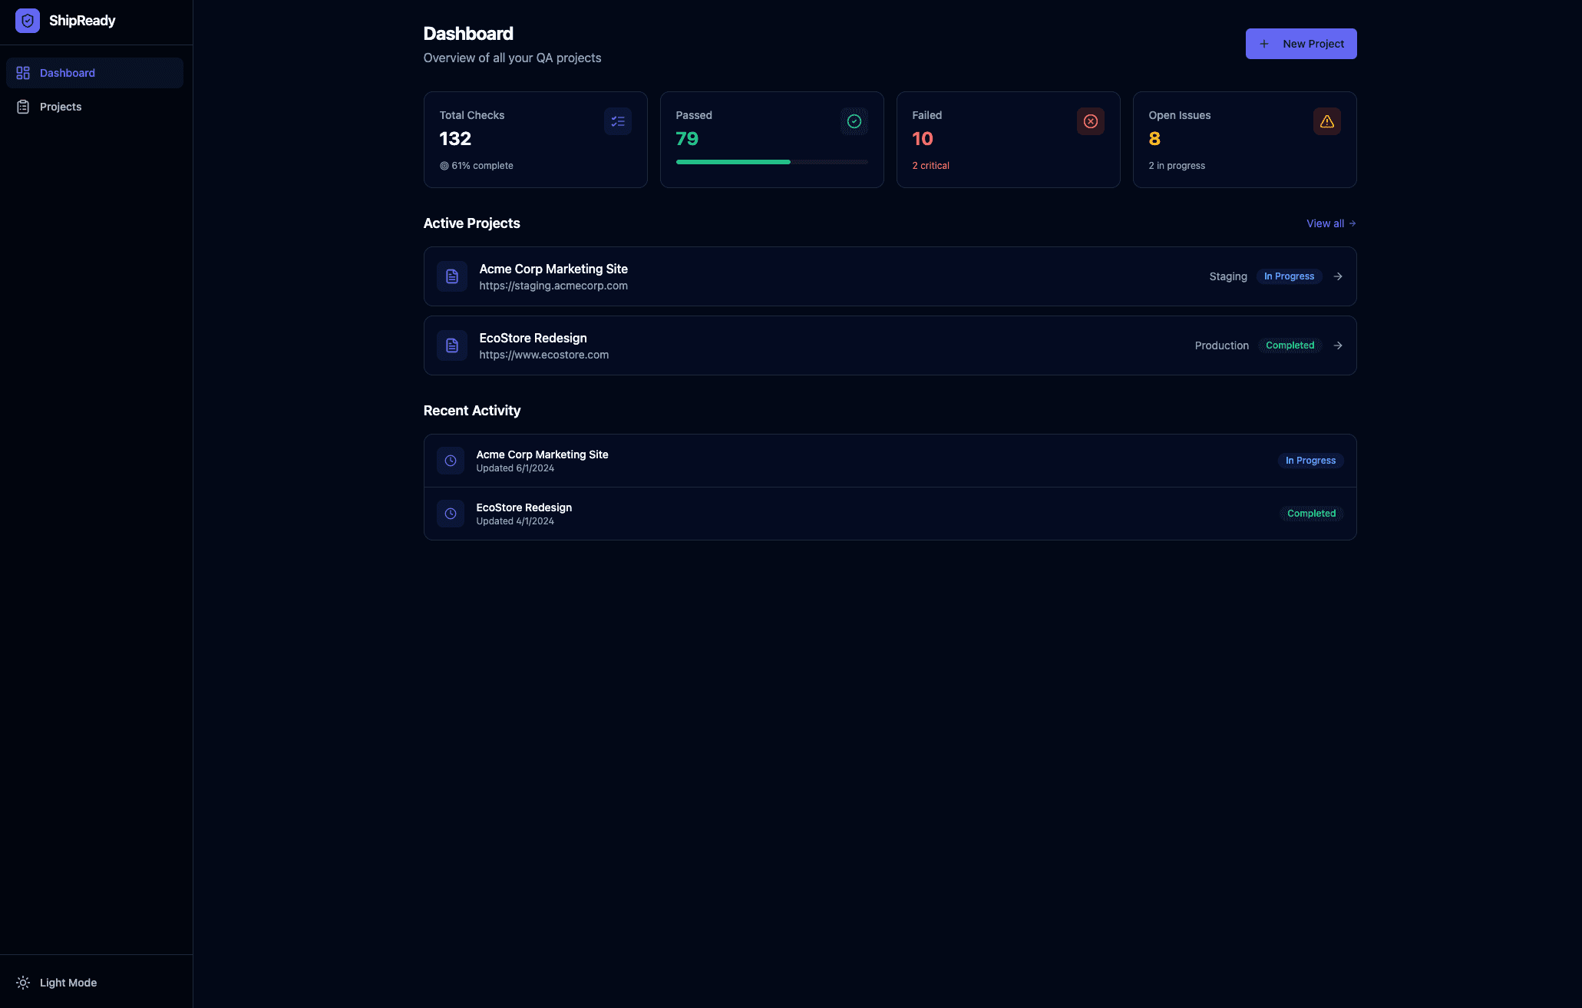1582x1008 pixels.
Task: Click the 2 in progress label
Action: click(x=1177, y=166)
